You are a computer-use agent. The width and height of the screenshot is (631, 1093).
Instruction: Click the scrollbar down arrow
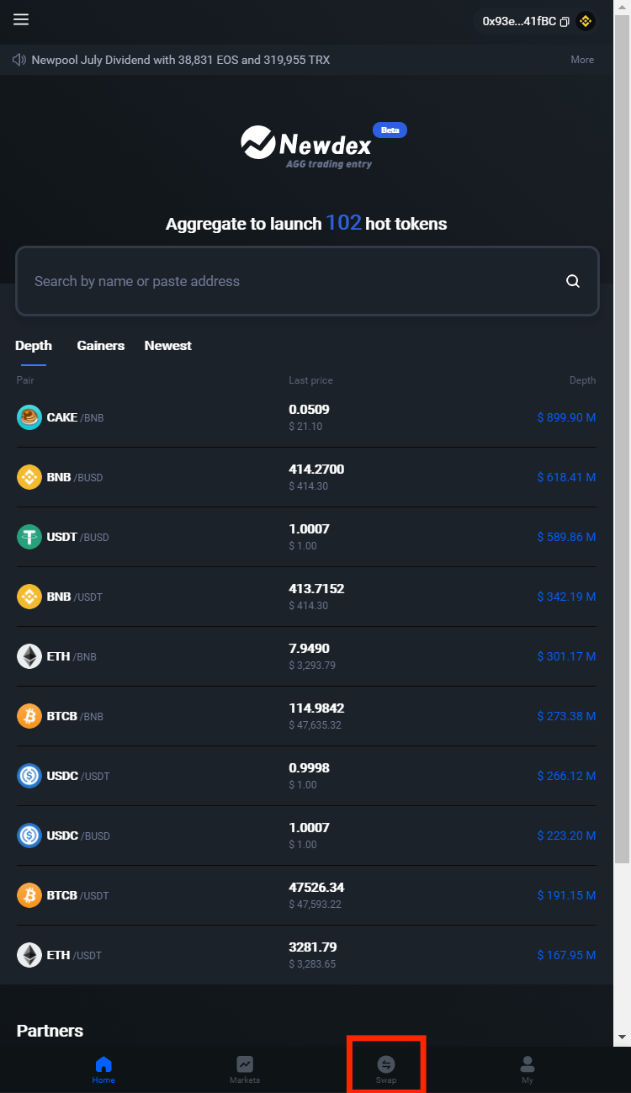pos(622,1037)
